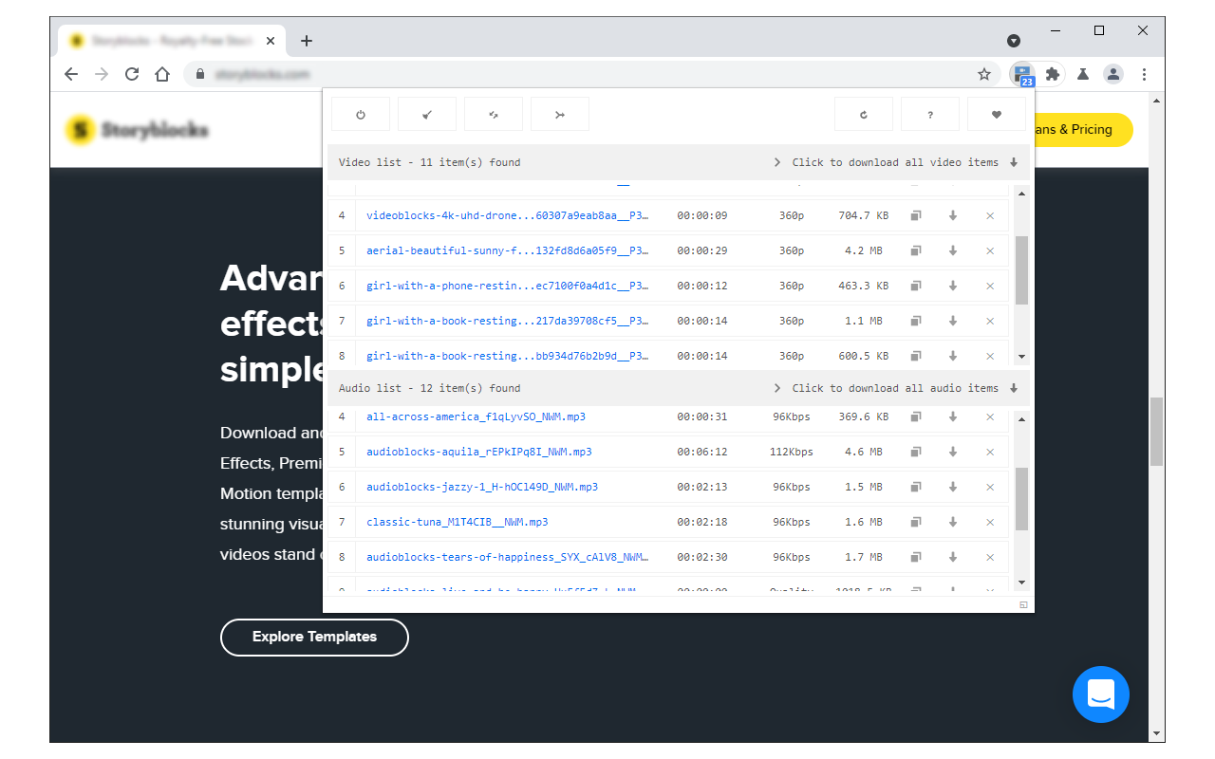1215x759 pixels.
Task: Click the power icon in the popup toolbar
Action: coord(360,113)
